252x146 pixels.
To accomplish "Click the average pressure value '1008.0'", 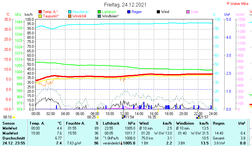I will 130,138.
